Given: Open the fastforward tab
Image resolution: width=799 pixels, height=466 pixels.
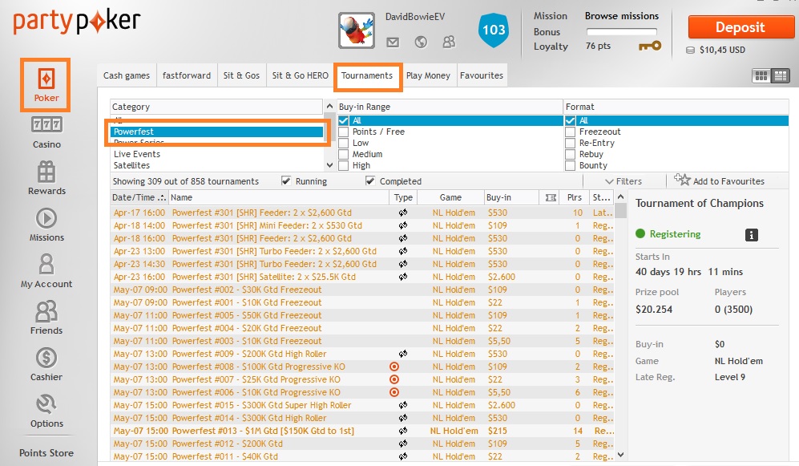Looking at the screenshot, I should coord(187,75).
